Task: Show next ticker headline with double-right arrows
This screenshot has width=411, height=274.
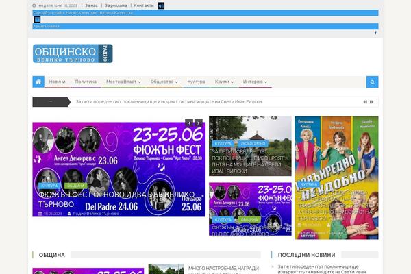Action: (x=371, y=102)
